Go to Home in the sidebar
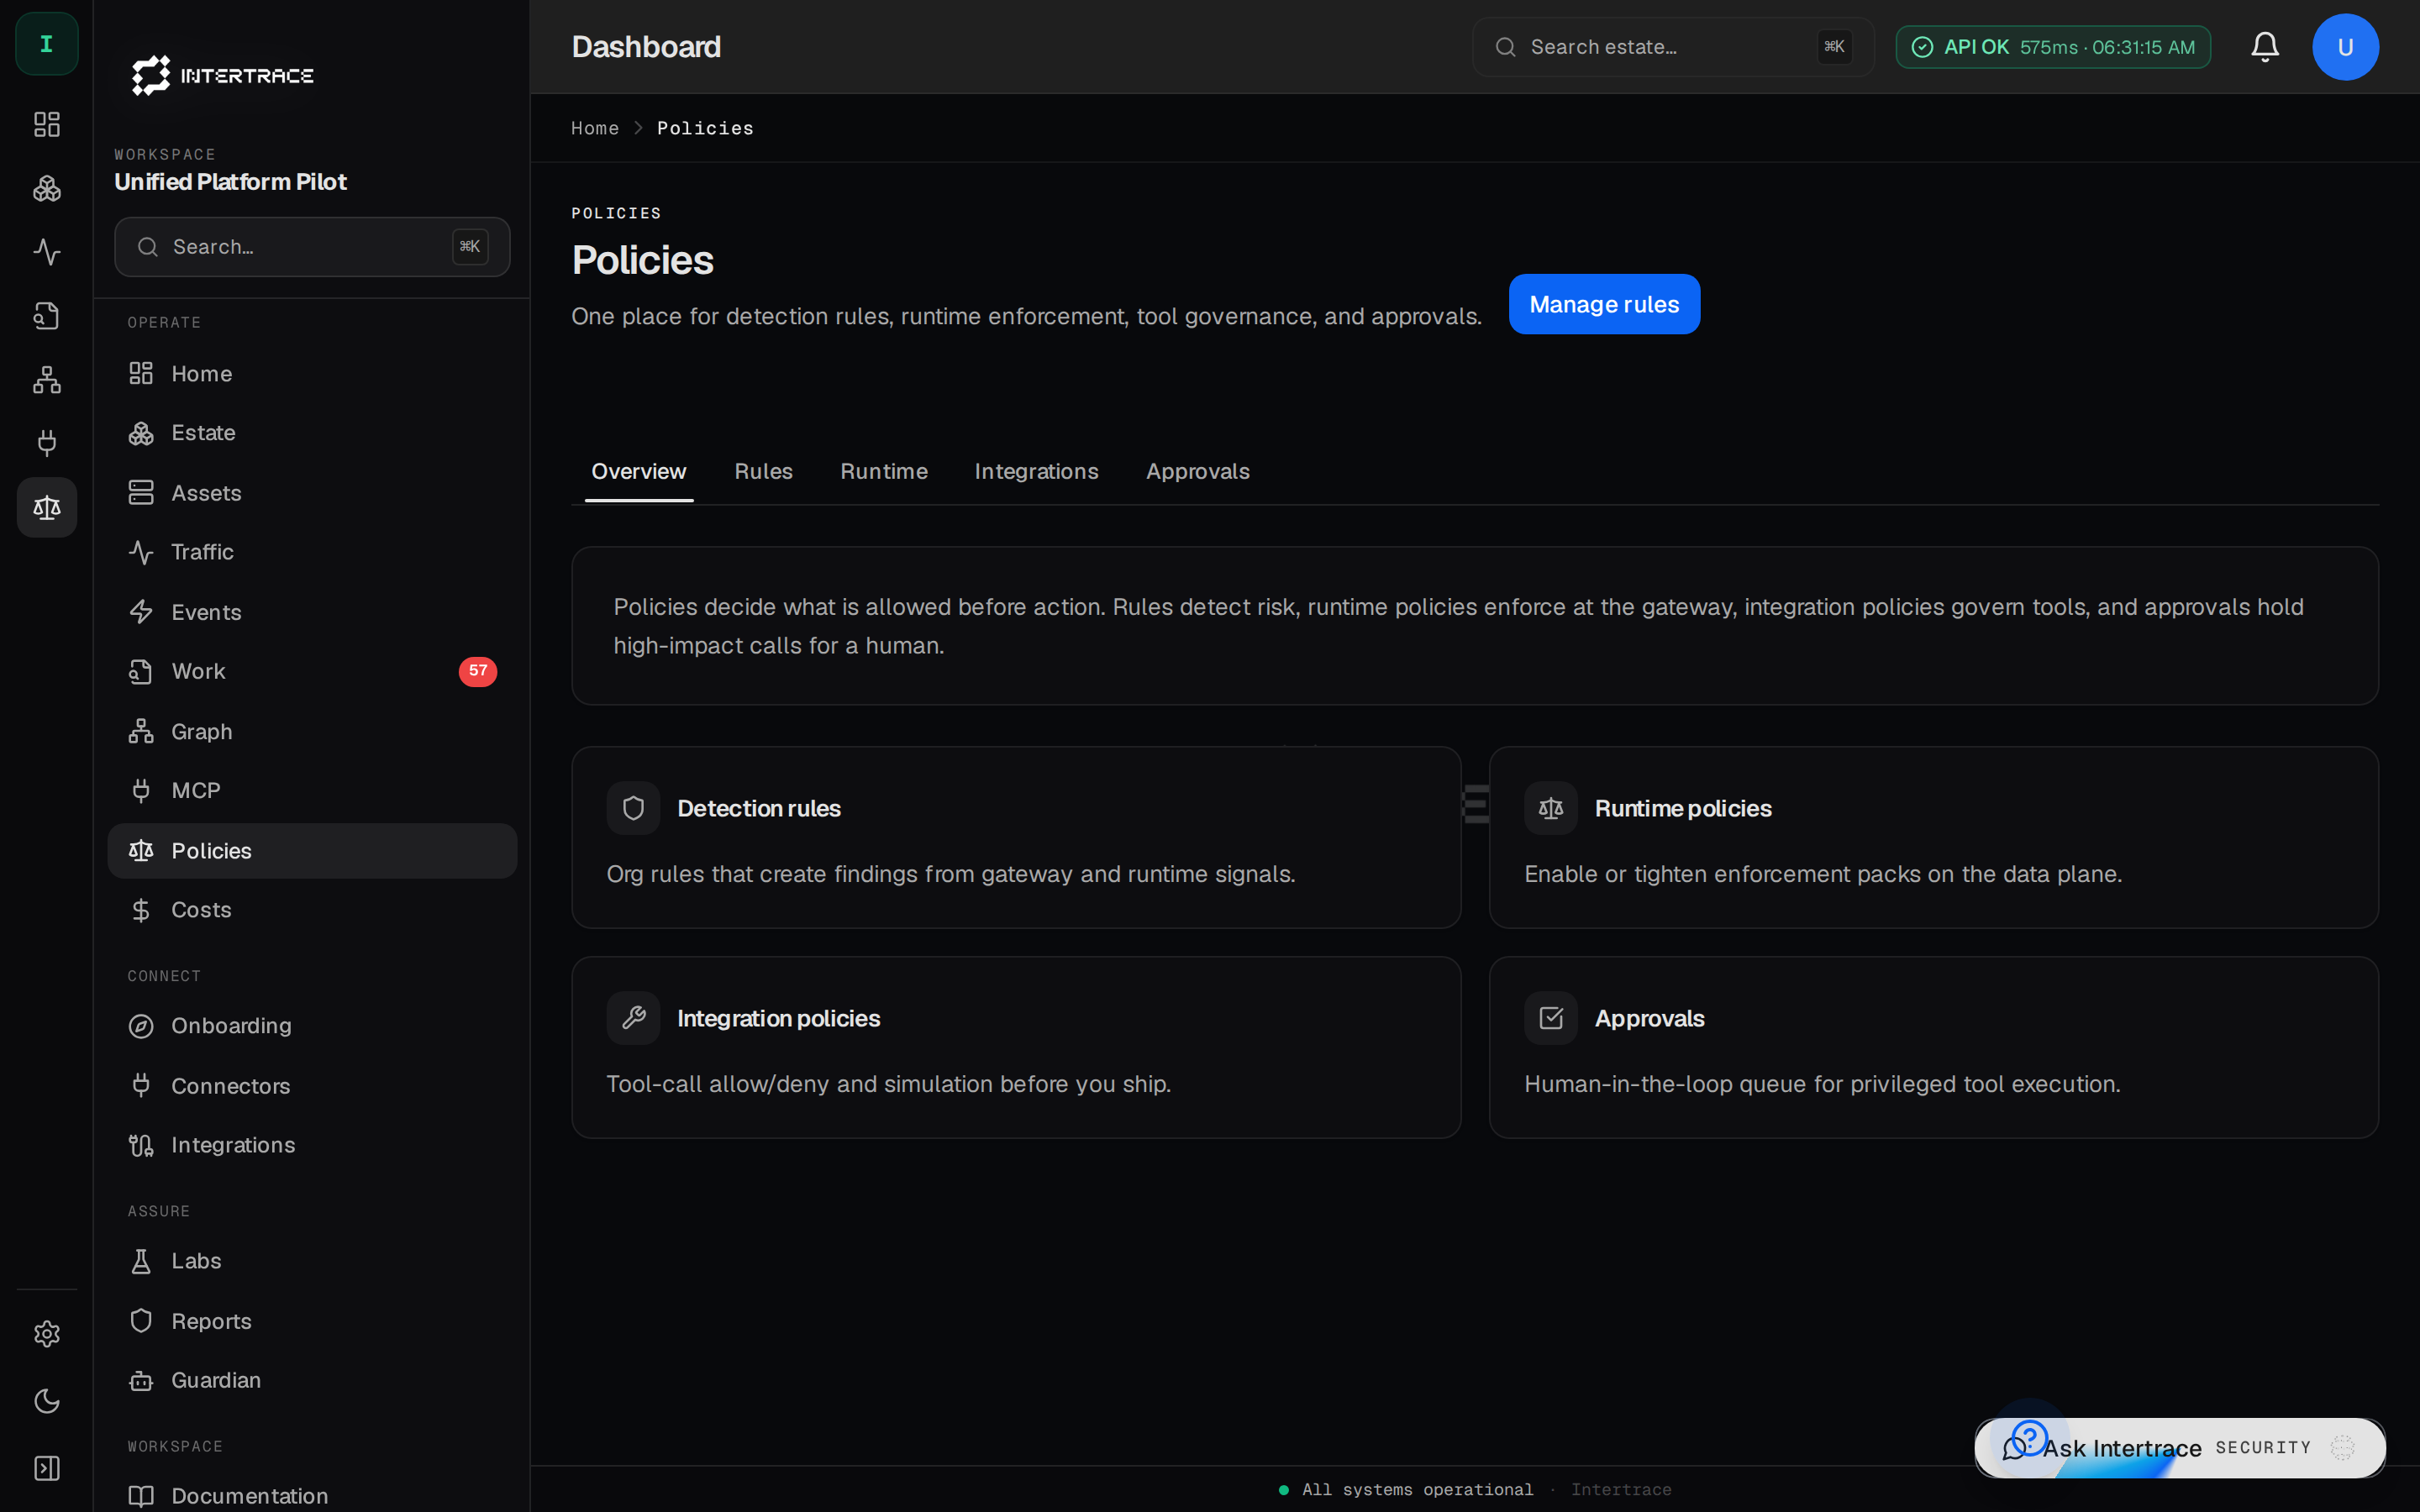Screen dimensions: 2420x1512 click(312, 374)
